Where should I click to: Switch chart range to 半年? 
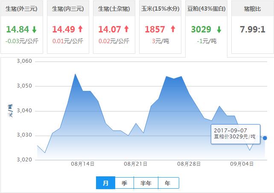[146, 183]
